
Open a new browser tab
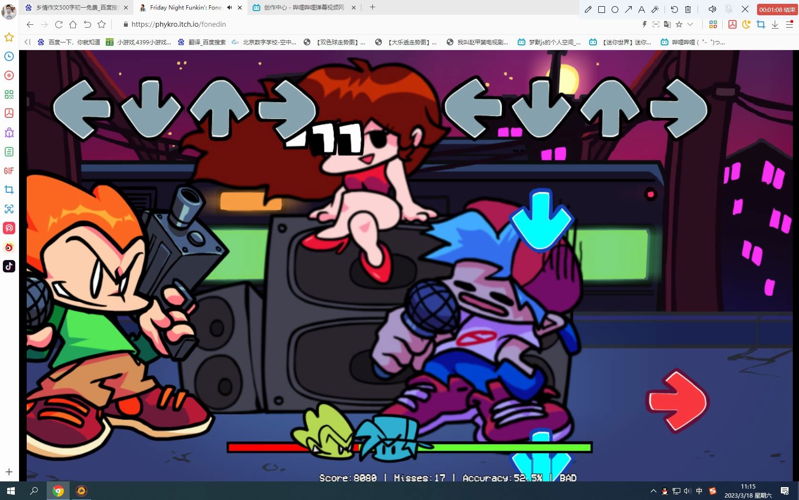(373, 7)
